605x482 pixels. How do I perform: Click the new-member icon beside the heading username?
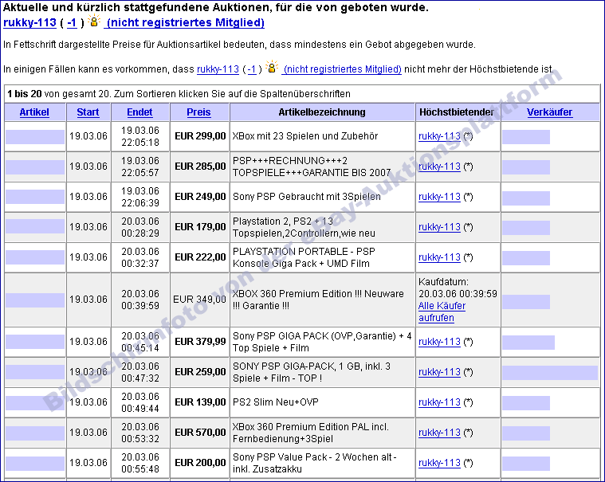coord(94,21)
